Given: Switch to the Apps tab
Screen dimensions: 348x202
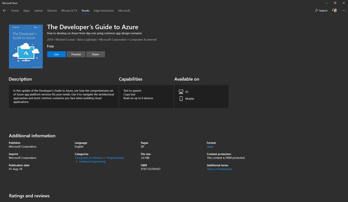Looking at the screenshot, I should pos(27,10).
